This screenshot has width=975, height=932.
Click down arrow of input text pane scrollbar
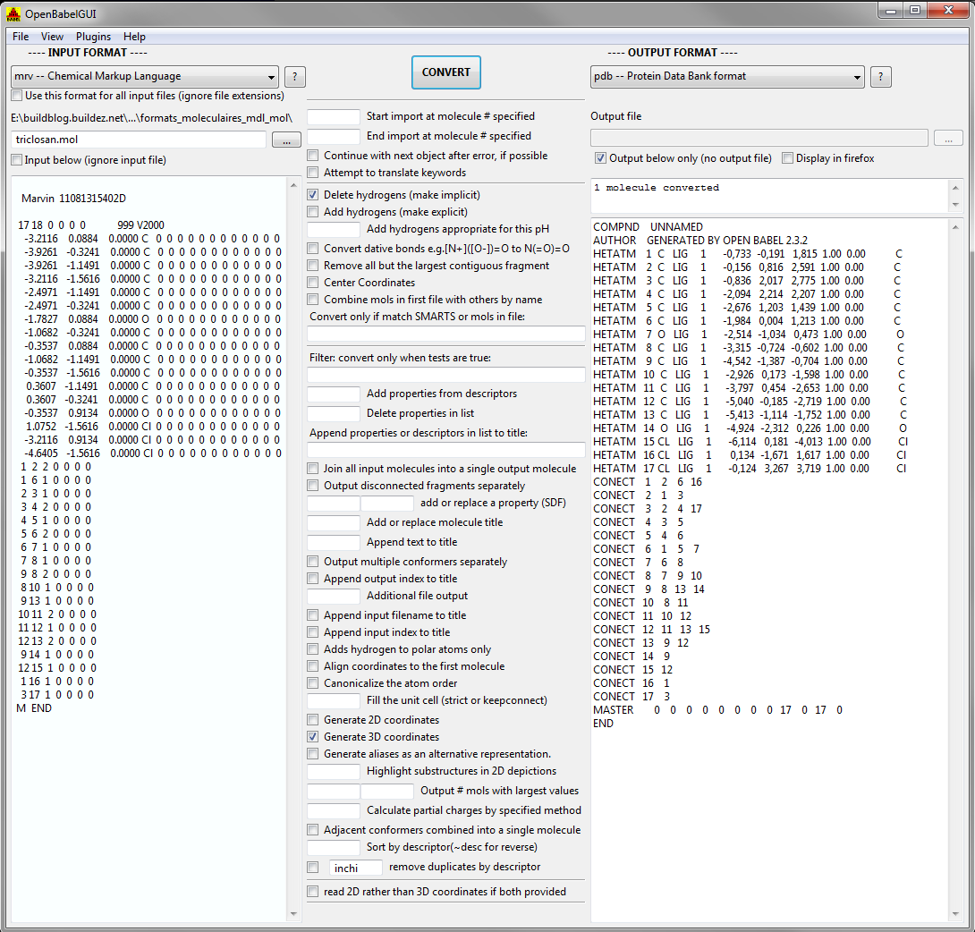tap(293, 914)
